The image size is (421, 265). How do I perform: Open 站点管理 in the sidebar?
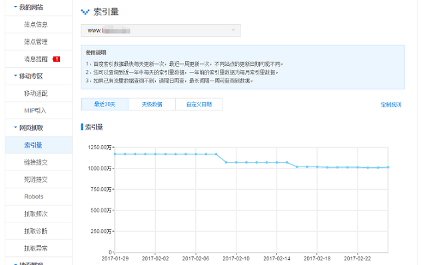[36, 42]
